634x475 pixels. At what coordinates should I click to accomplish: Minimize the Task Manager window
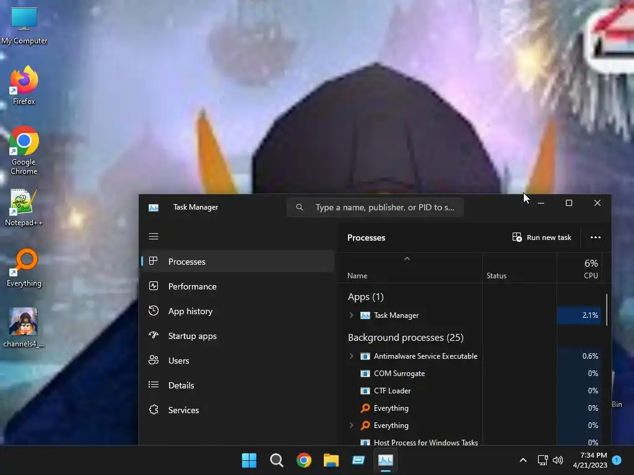(541, 203)
